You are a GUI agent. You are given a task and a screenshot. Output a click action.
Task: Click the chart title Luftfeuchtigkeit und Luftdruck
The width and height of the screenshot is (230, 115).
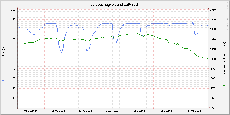coord(115,5)
